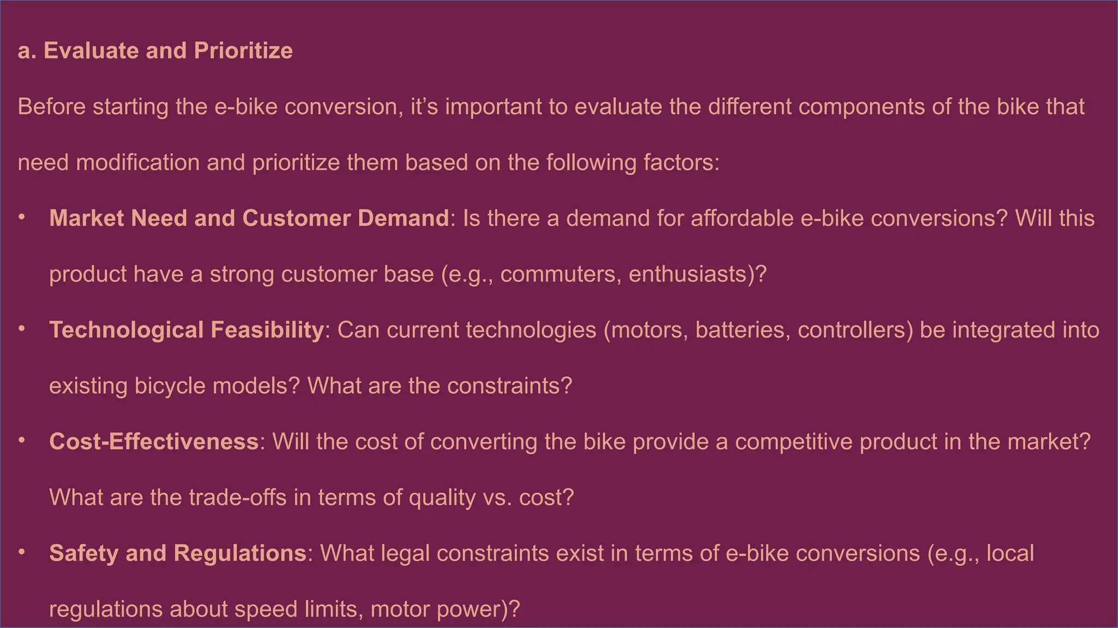The image size is (1118, 628).
Task: Click the line "need modification and prioritize them"
Action: tap(368, 162)
